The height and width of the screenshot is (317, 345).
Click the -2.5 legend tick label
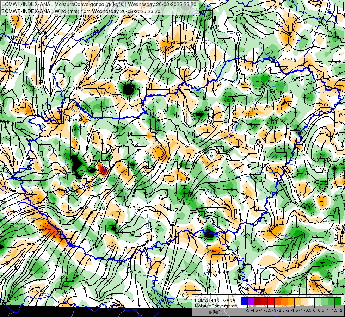pyautogui.click(x=281, y=310)
